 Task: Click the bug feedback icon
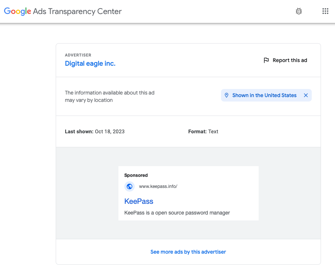click(299, 11)
